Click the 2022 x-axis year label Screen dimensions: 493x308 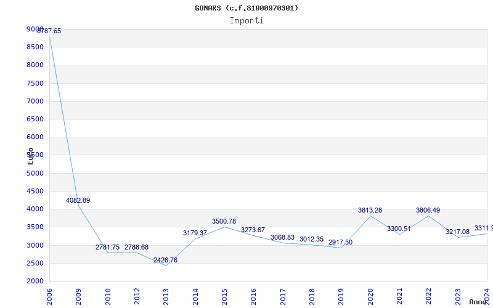[429, 297]
